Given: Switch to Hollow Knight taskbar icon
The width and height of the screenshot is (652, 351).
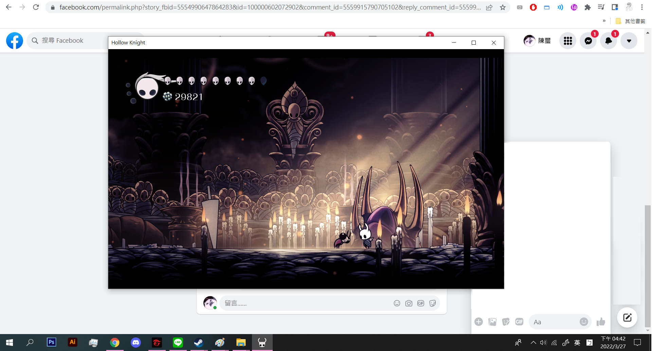Looking at the screenshot, I should 262,343.
